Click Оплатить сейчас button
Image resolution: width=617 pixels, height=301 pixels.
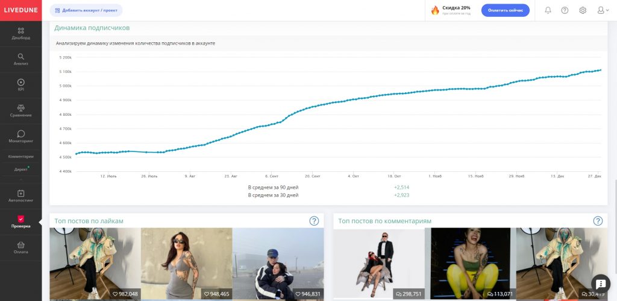click(x=506, y=10)
